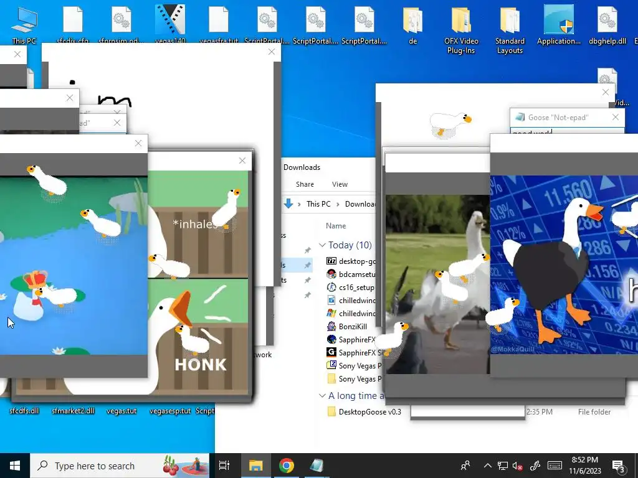
Task: Click the network status tray icon
Action: click(503, 466)
